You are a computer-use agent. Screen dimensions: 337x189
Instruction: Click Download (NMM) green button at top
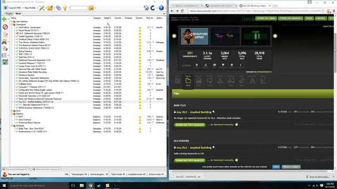(266, 18)
